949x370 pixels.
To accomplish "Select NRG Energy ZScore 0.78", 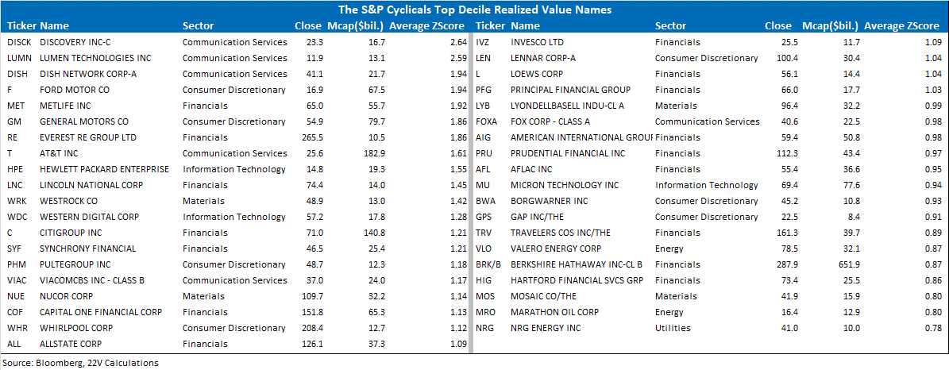I will pyautogui.click(x=932, y=328).
